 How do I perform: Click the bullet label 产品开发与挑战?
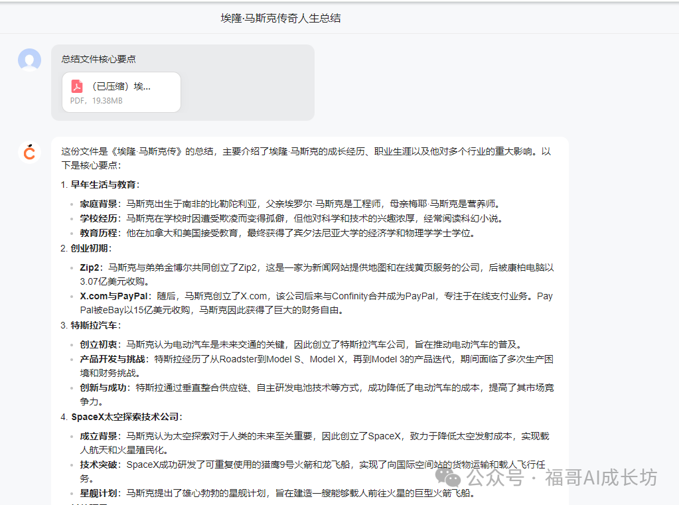coord(113,359)
